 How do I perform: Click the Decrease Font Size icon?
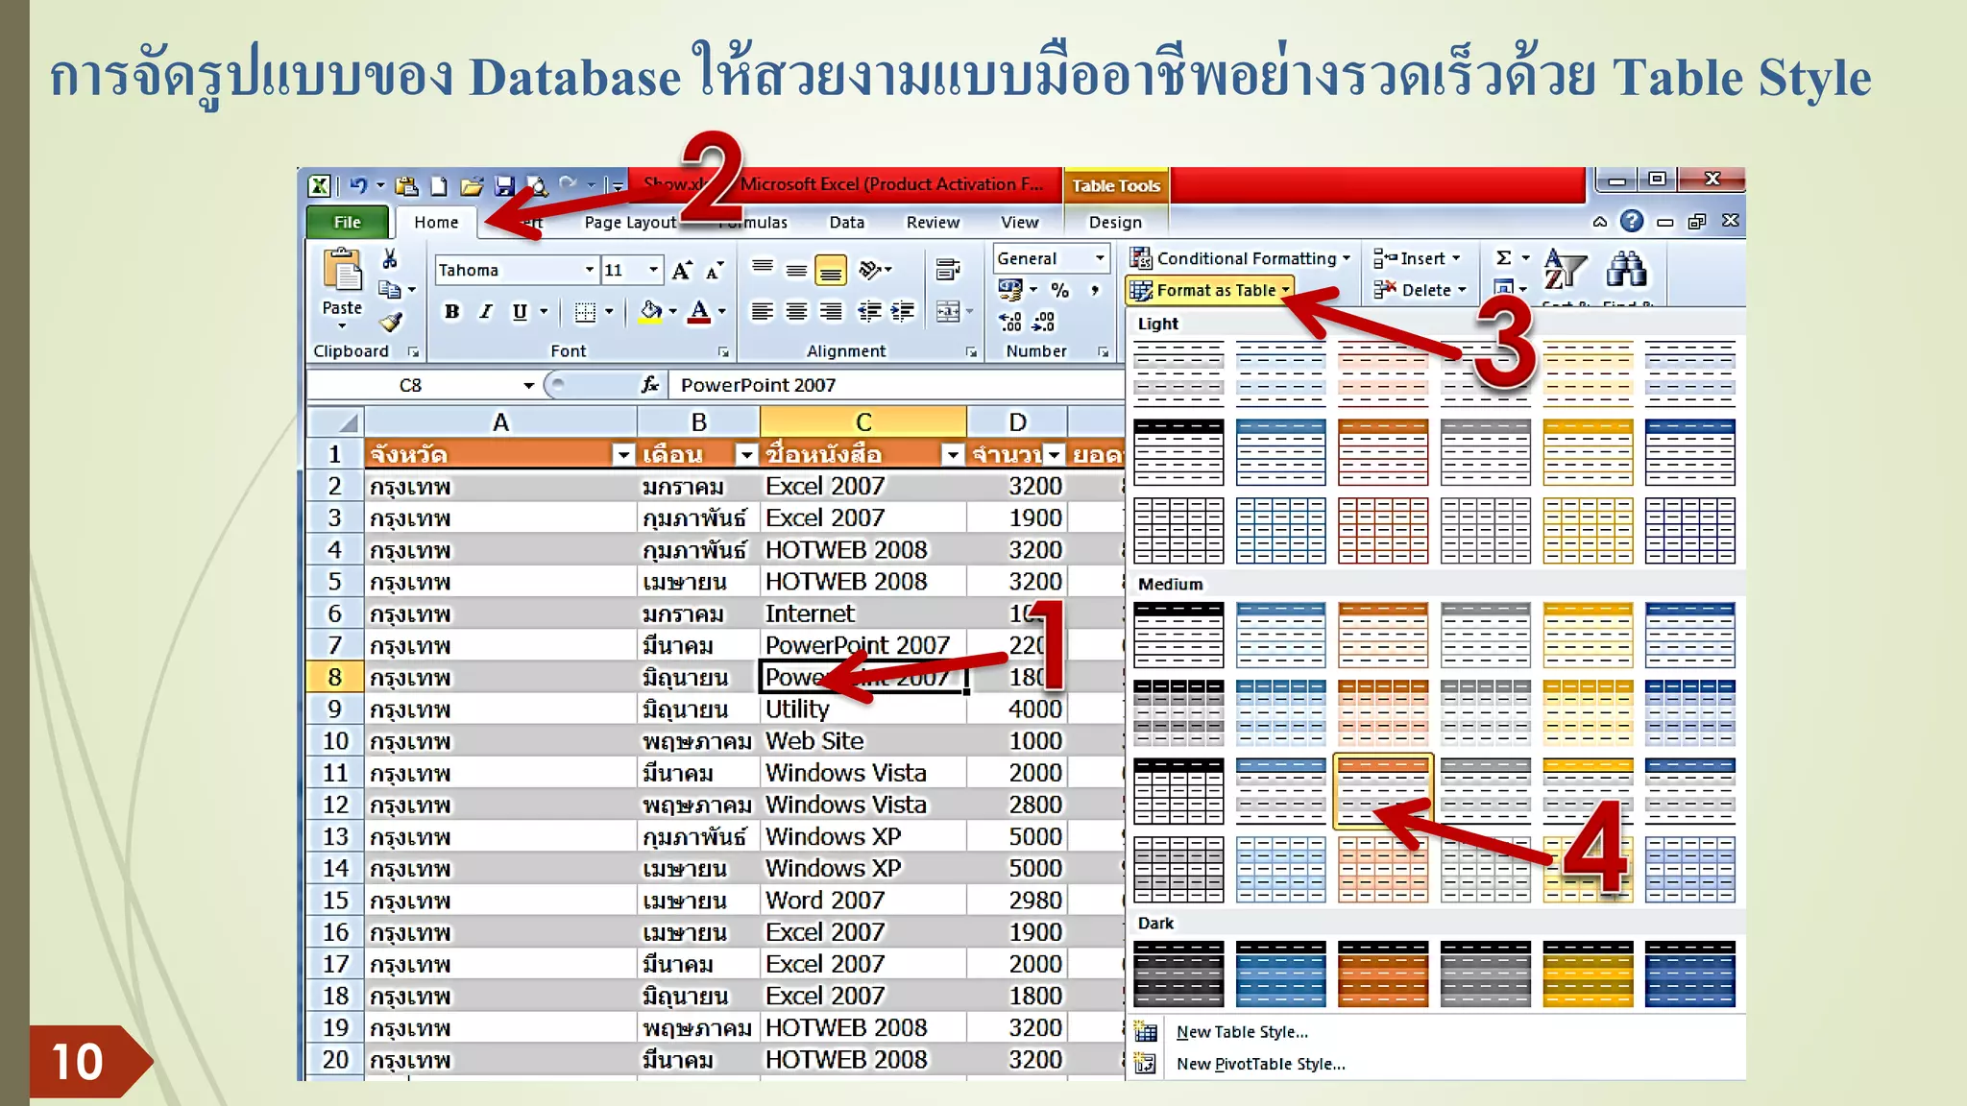click(x=714, y=270)
